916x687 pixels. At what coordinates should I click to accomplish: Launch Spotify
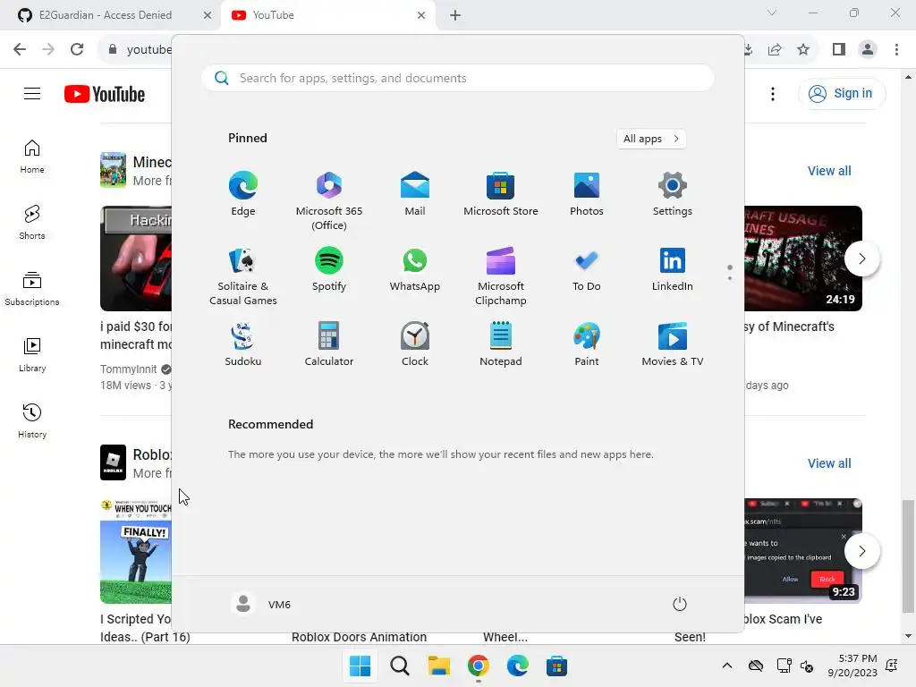tap(329, 269)
